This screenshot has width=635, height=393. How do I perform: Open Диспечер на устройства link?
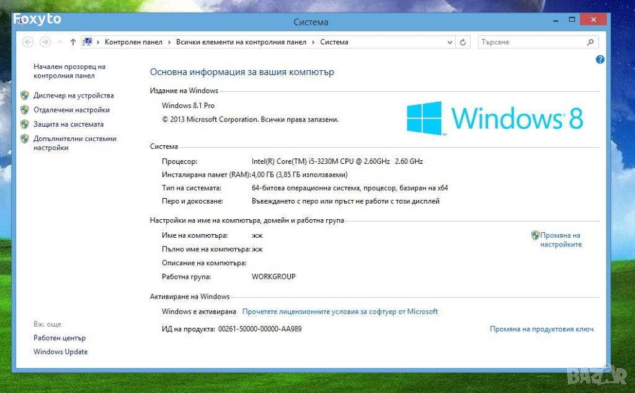tap(74, 96)
